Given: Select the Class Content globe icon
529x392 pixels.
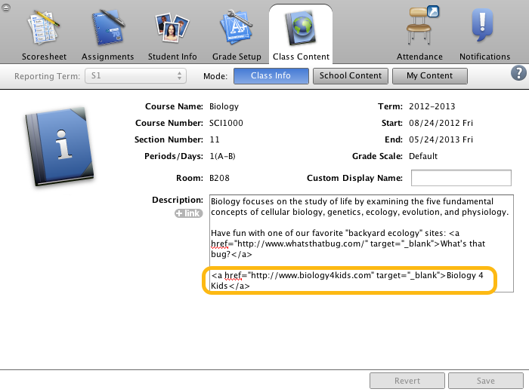Looking at the screenshot, I should (x=301, y=28).
